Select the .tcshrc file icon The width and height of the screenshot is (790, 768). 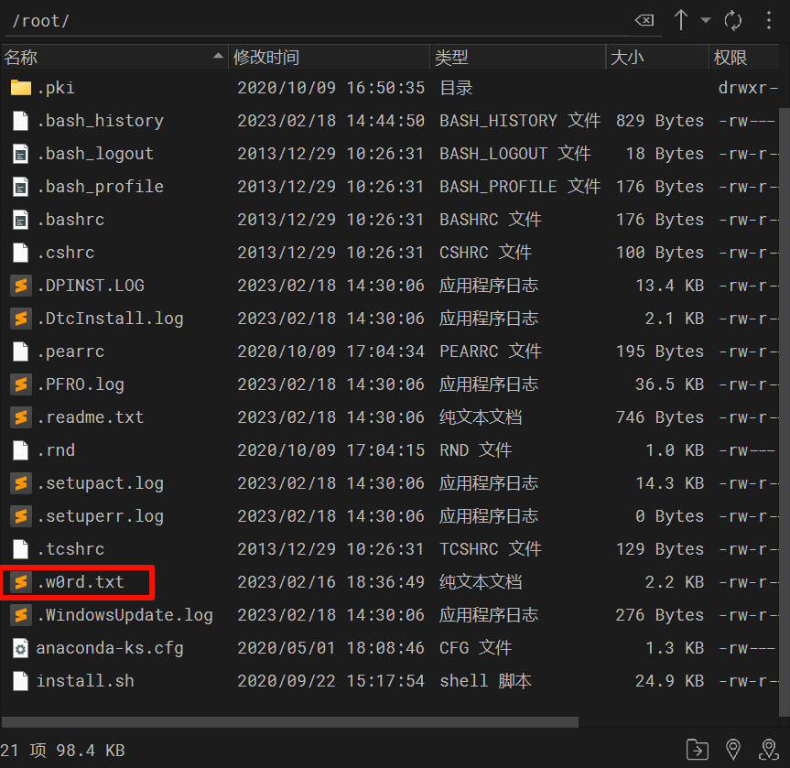(x=21, y=549)
